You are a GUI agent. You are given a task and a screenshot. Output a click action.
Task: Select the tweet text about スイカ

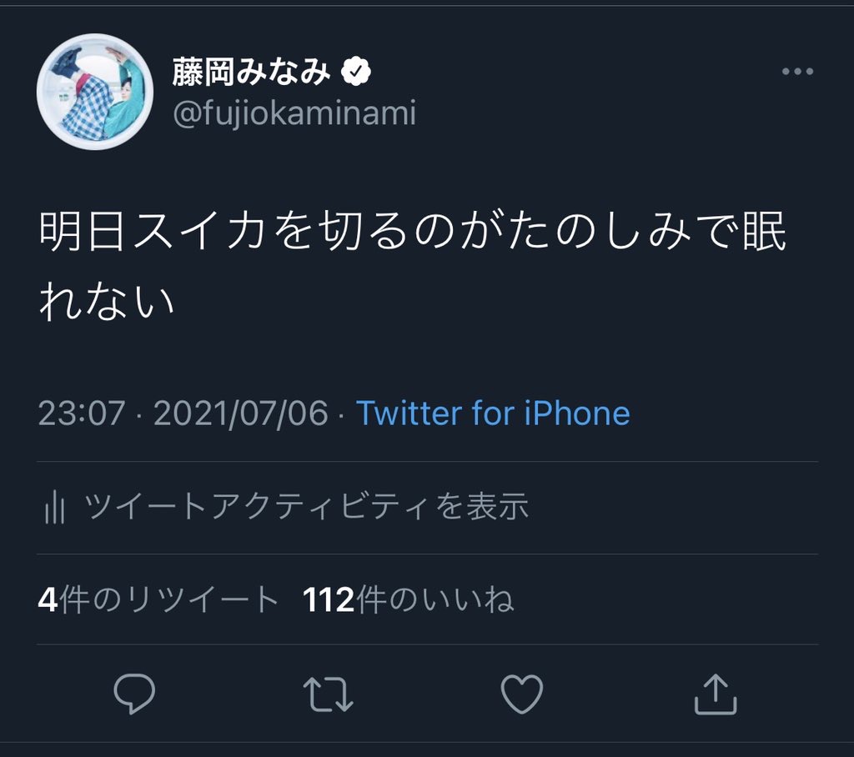413,235
